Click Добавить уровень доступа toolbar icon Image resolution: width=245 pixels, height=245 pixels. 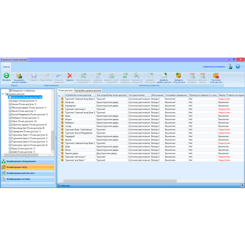164,76
